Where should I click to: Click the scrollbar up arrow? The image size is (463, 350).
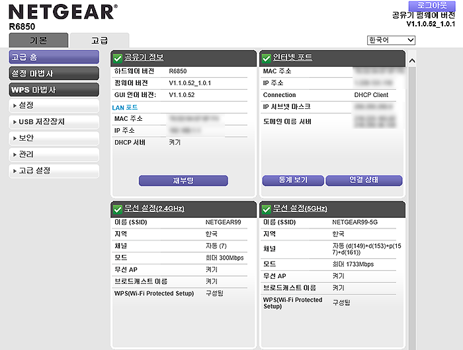[x=412, y=61]
